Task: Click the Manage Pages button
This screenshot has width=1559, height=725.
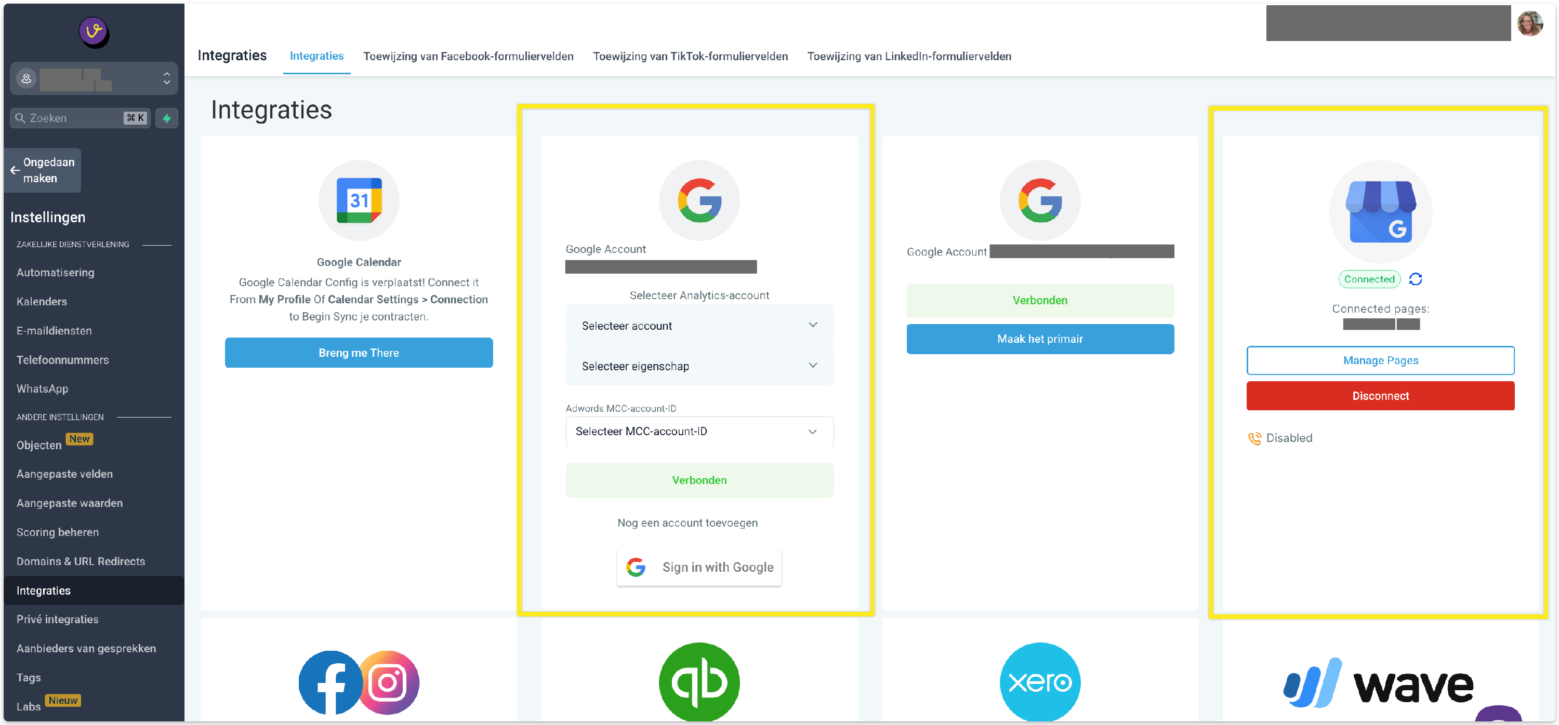Action: tap(1380, 360)
